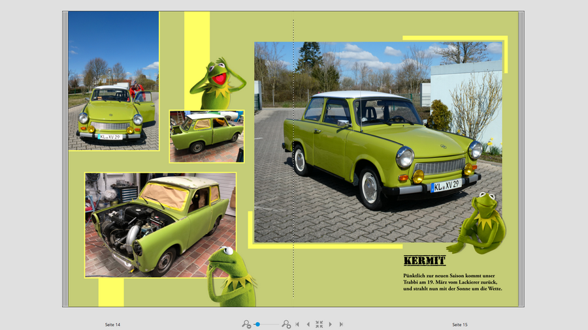
Task: Select the thinking Kermit clipart at page bottom
Action: coord(229,277)
